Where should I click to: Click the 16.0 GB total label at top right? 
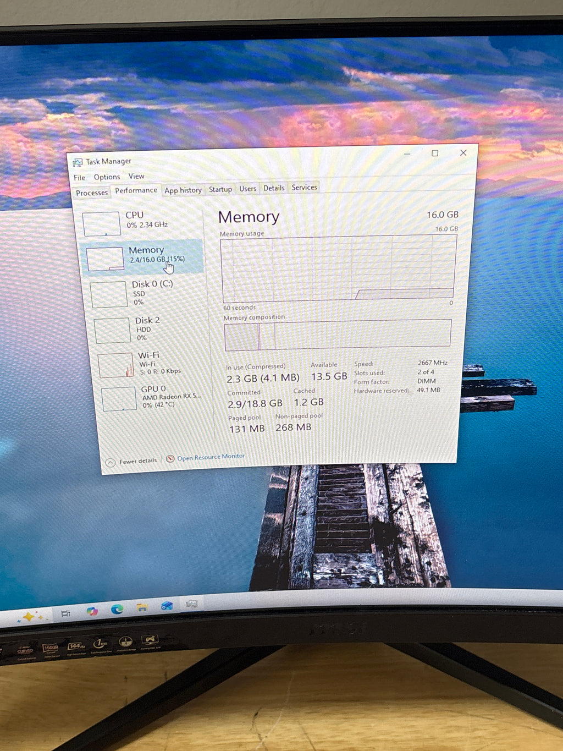[x=443, y=215]
